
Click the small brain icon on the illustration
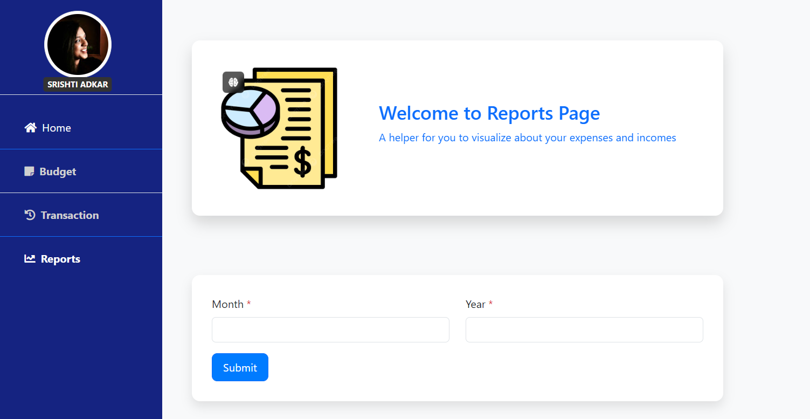[x=233, y=82]
